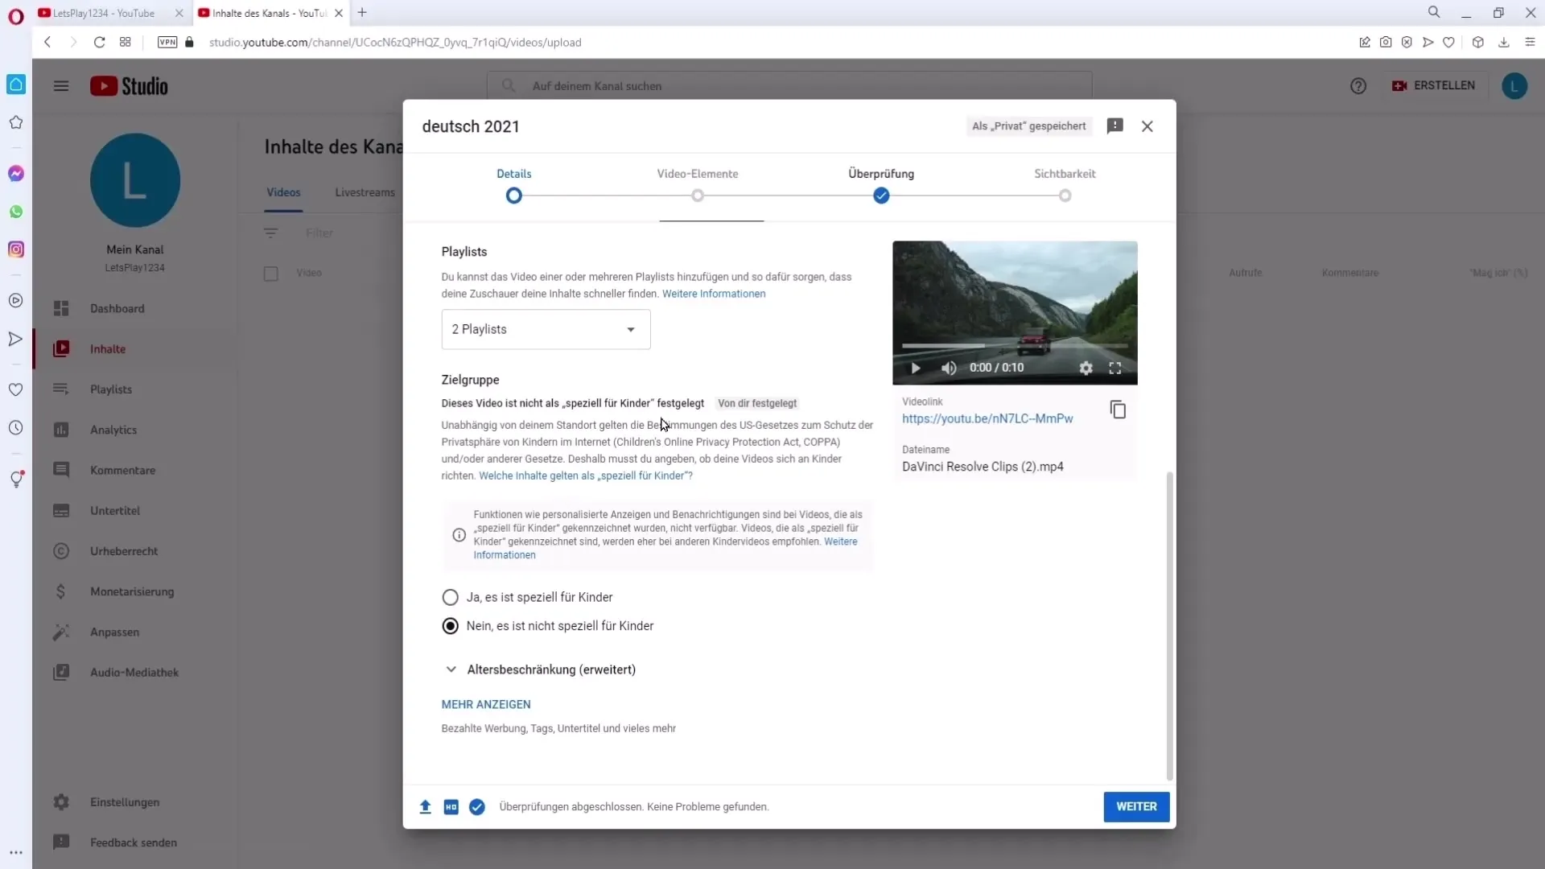Viewport: 1545px width, 869px height.
Task: Click the Monetarisierung sidebar icon
Action: coord(60,591)
